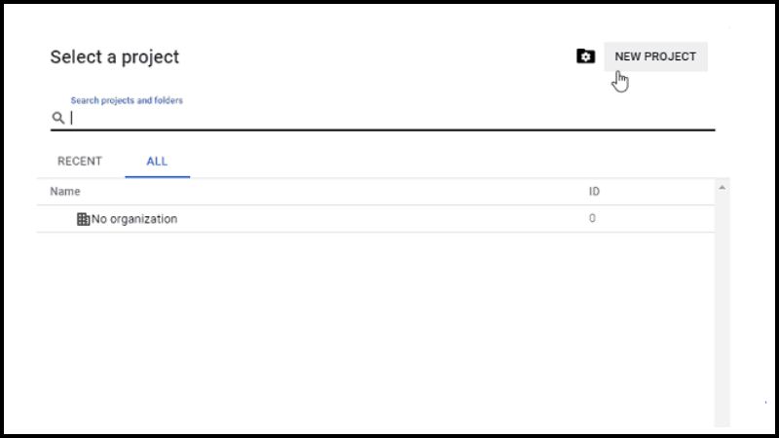The image size is (779, 438).
Task: Switch to the RECENT tab
Action: (80, 161)
